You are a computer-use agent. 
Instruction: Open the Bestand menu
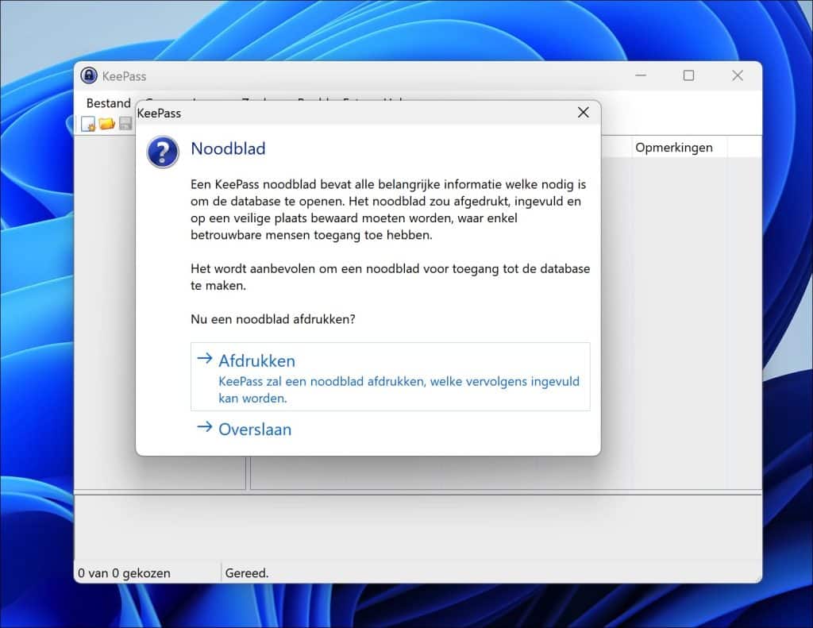click(108, 103)
